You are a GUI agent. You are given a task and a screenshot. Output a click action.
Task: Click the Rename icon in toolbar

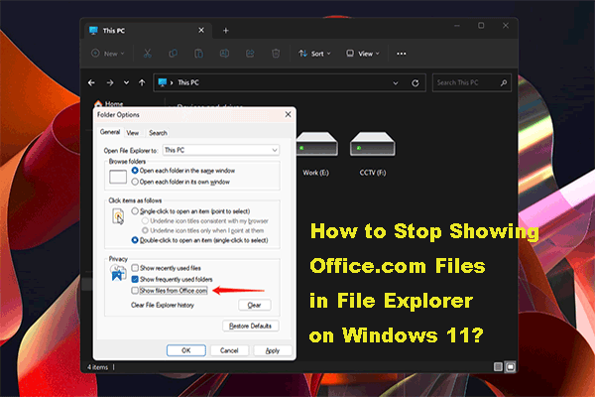click(224, 54)
